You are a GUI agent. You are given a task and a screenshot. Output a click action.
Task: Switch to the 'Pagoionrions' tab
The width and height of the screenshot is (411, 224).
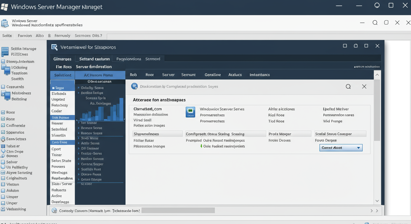[129, 59]
